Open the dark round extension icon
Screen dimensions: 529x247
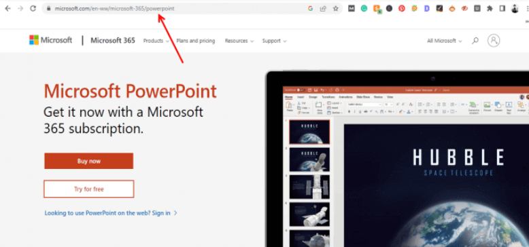[x=390, y=9]
